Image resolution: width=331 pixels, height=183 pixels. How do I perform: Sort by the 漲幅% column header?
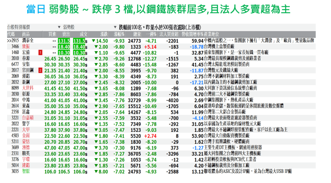coord(118,34)
